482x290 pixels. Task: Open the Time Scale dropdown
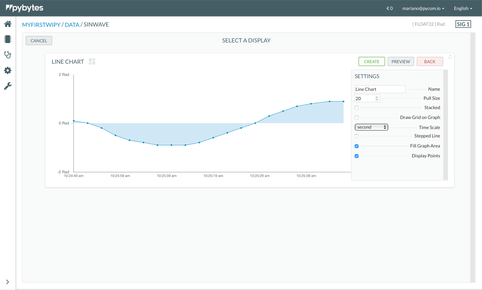(371, 127)
